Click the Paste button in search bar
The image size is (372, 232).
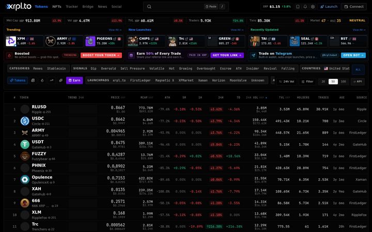coord(211,7)
